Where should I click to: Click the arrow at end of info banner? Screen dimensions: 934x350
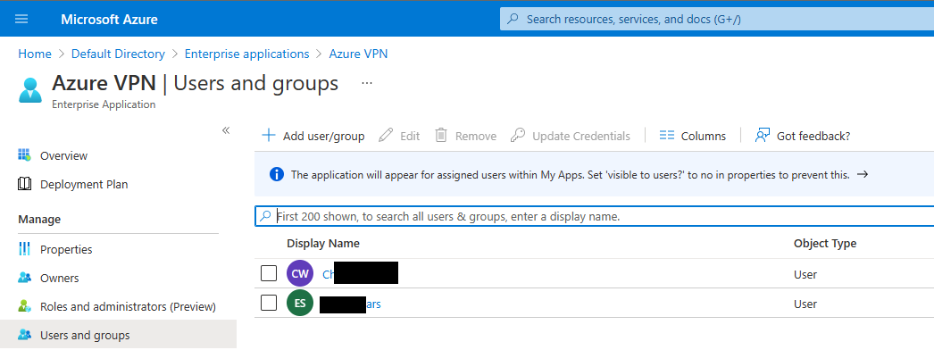[x=862, y=174]
